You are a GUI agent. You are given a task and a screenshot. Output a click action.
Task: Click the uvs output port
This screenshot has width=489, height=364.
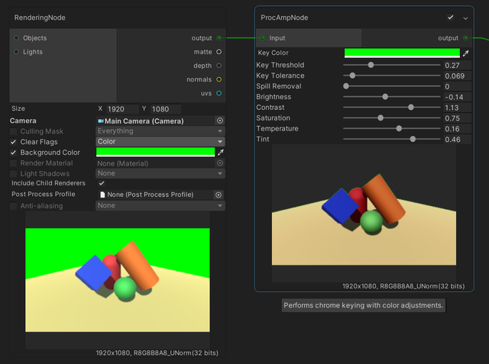click(219, 93)
